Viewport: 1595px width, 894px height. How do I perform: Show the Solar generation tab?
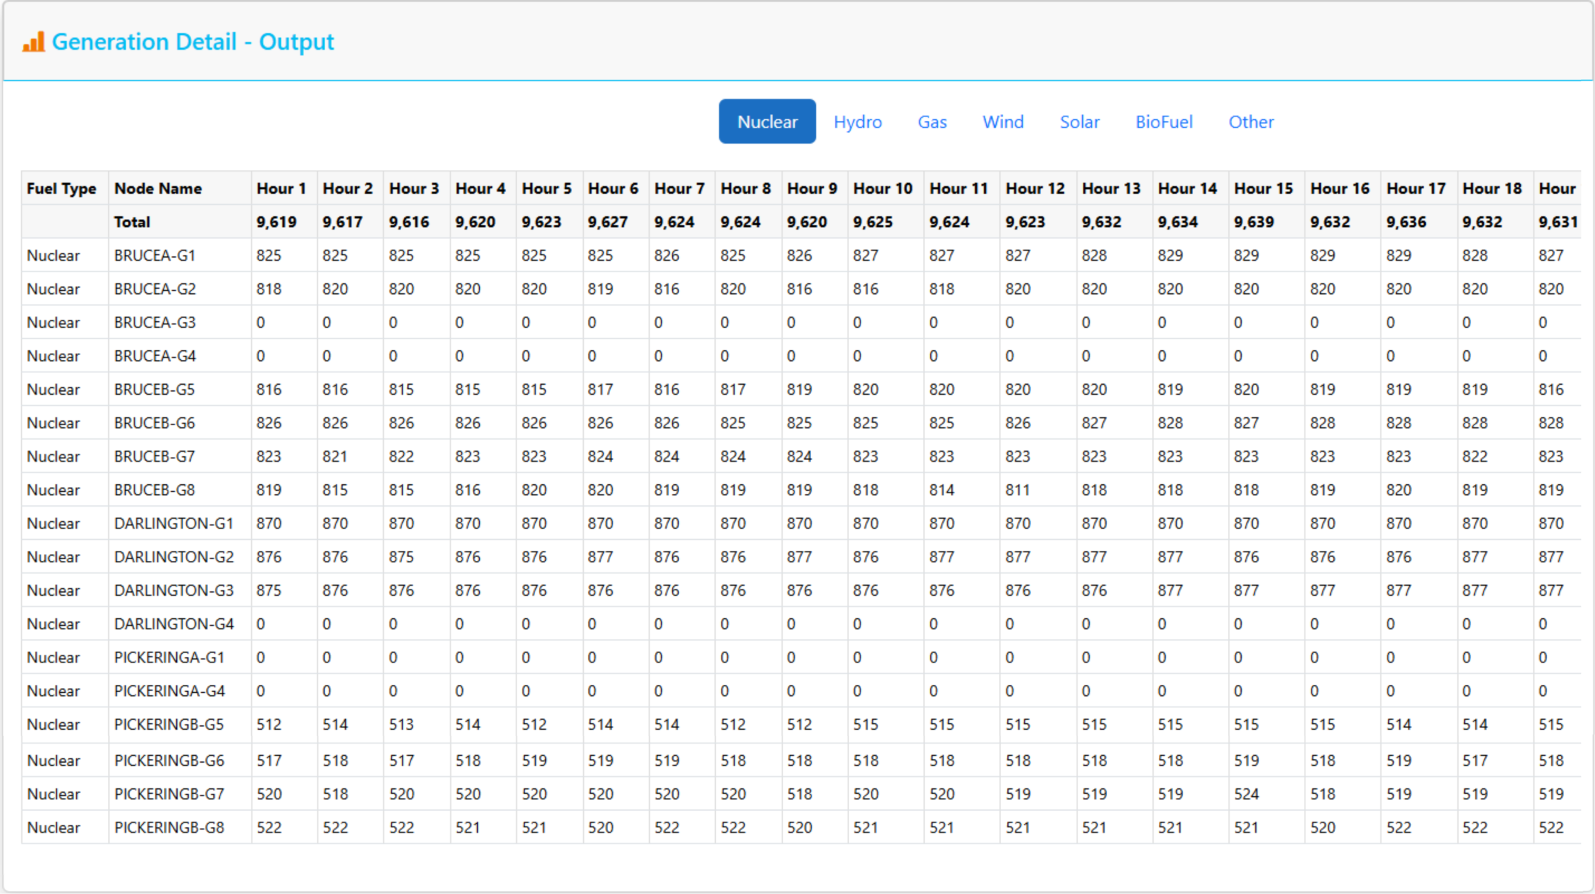point(1079,122)
